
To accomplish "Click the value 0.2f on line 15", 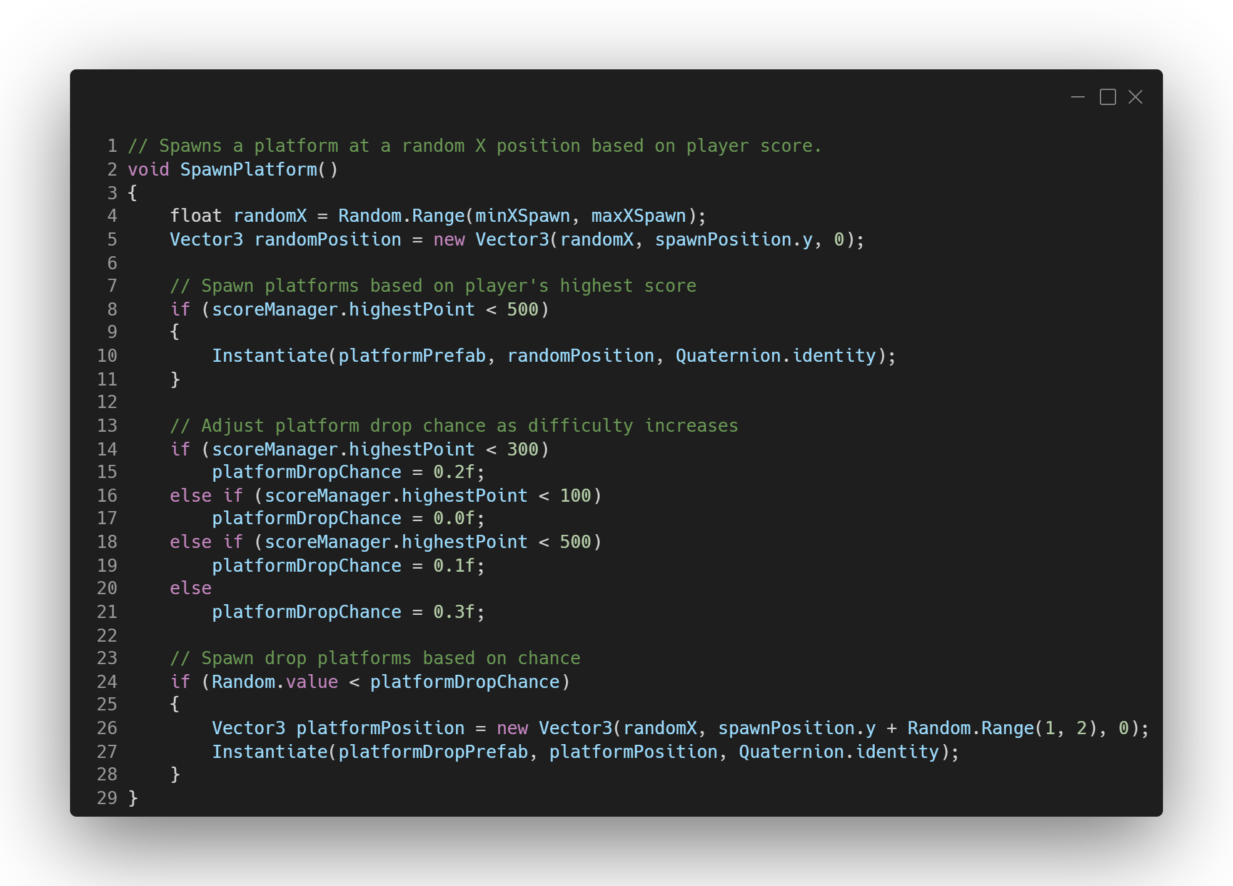I will pyautogui.click(x=454, y=472).
